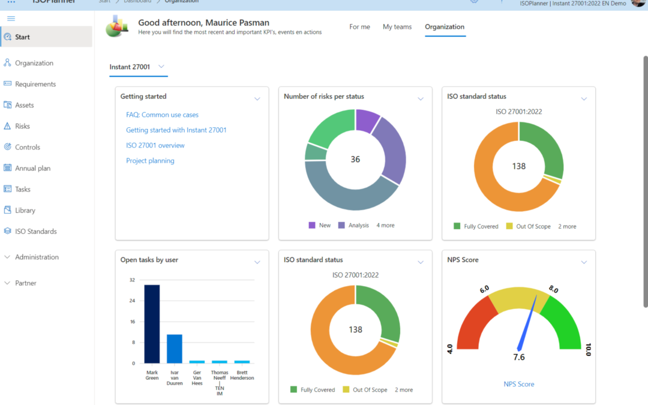Click the Organization sidebar icon
The width and height of the screenshot is (648, 405).
pyautogui.click(x=7, y=63)
